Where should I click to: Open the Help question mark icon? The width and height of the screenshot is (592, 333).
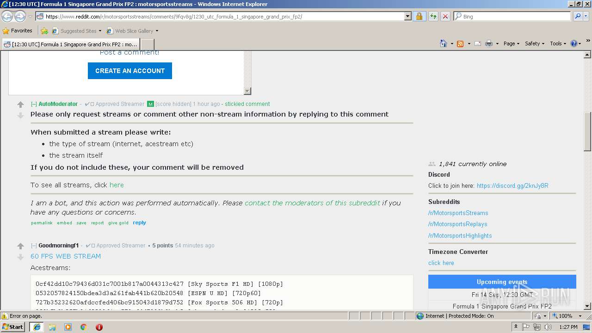[574, 43]
